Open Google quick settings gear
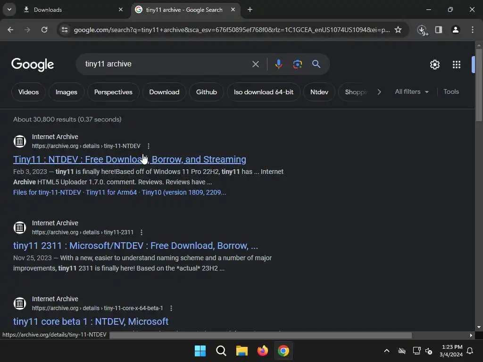The width and height of the screenshot is (483, 362). coord(434,65)
